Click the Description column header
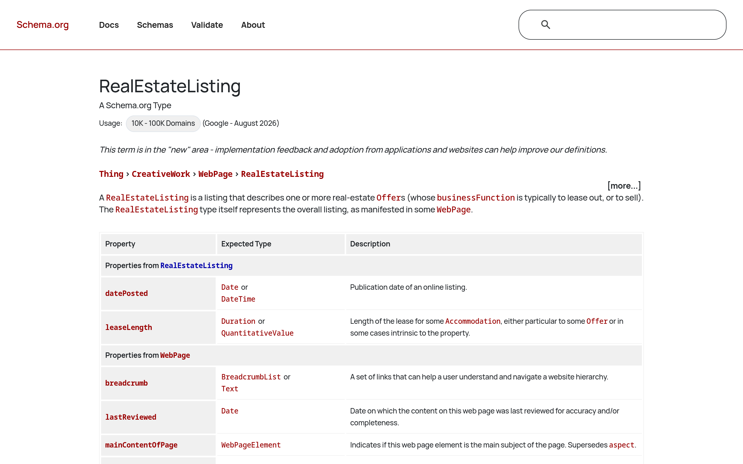Image resolution: width=743 pixels, height=464 pixels. (x=494, y=244)
